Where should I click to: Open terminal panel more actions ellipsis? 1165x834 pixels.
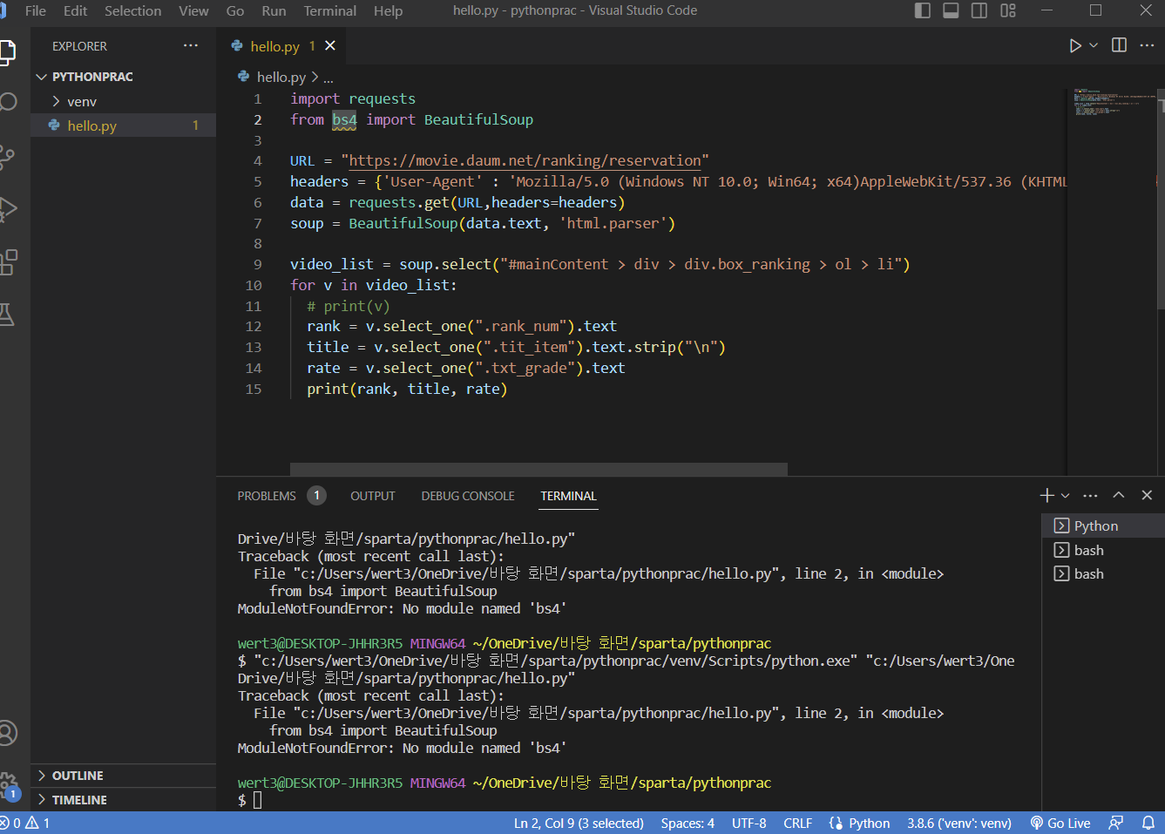click(1090, 495)
